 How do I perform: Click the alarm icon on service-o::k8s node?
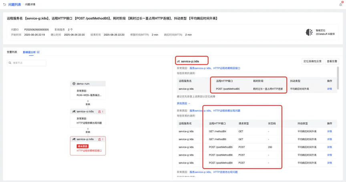100,111
